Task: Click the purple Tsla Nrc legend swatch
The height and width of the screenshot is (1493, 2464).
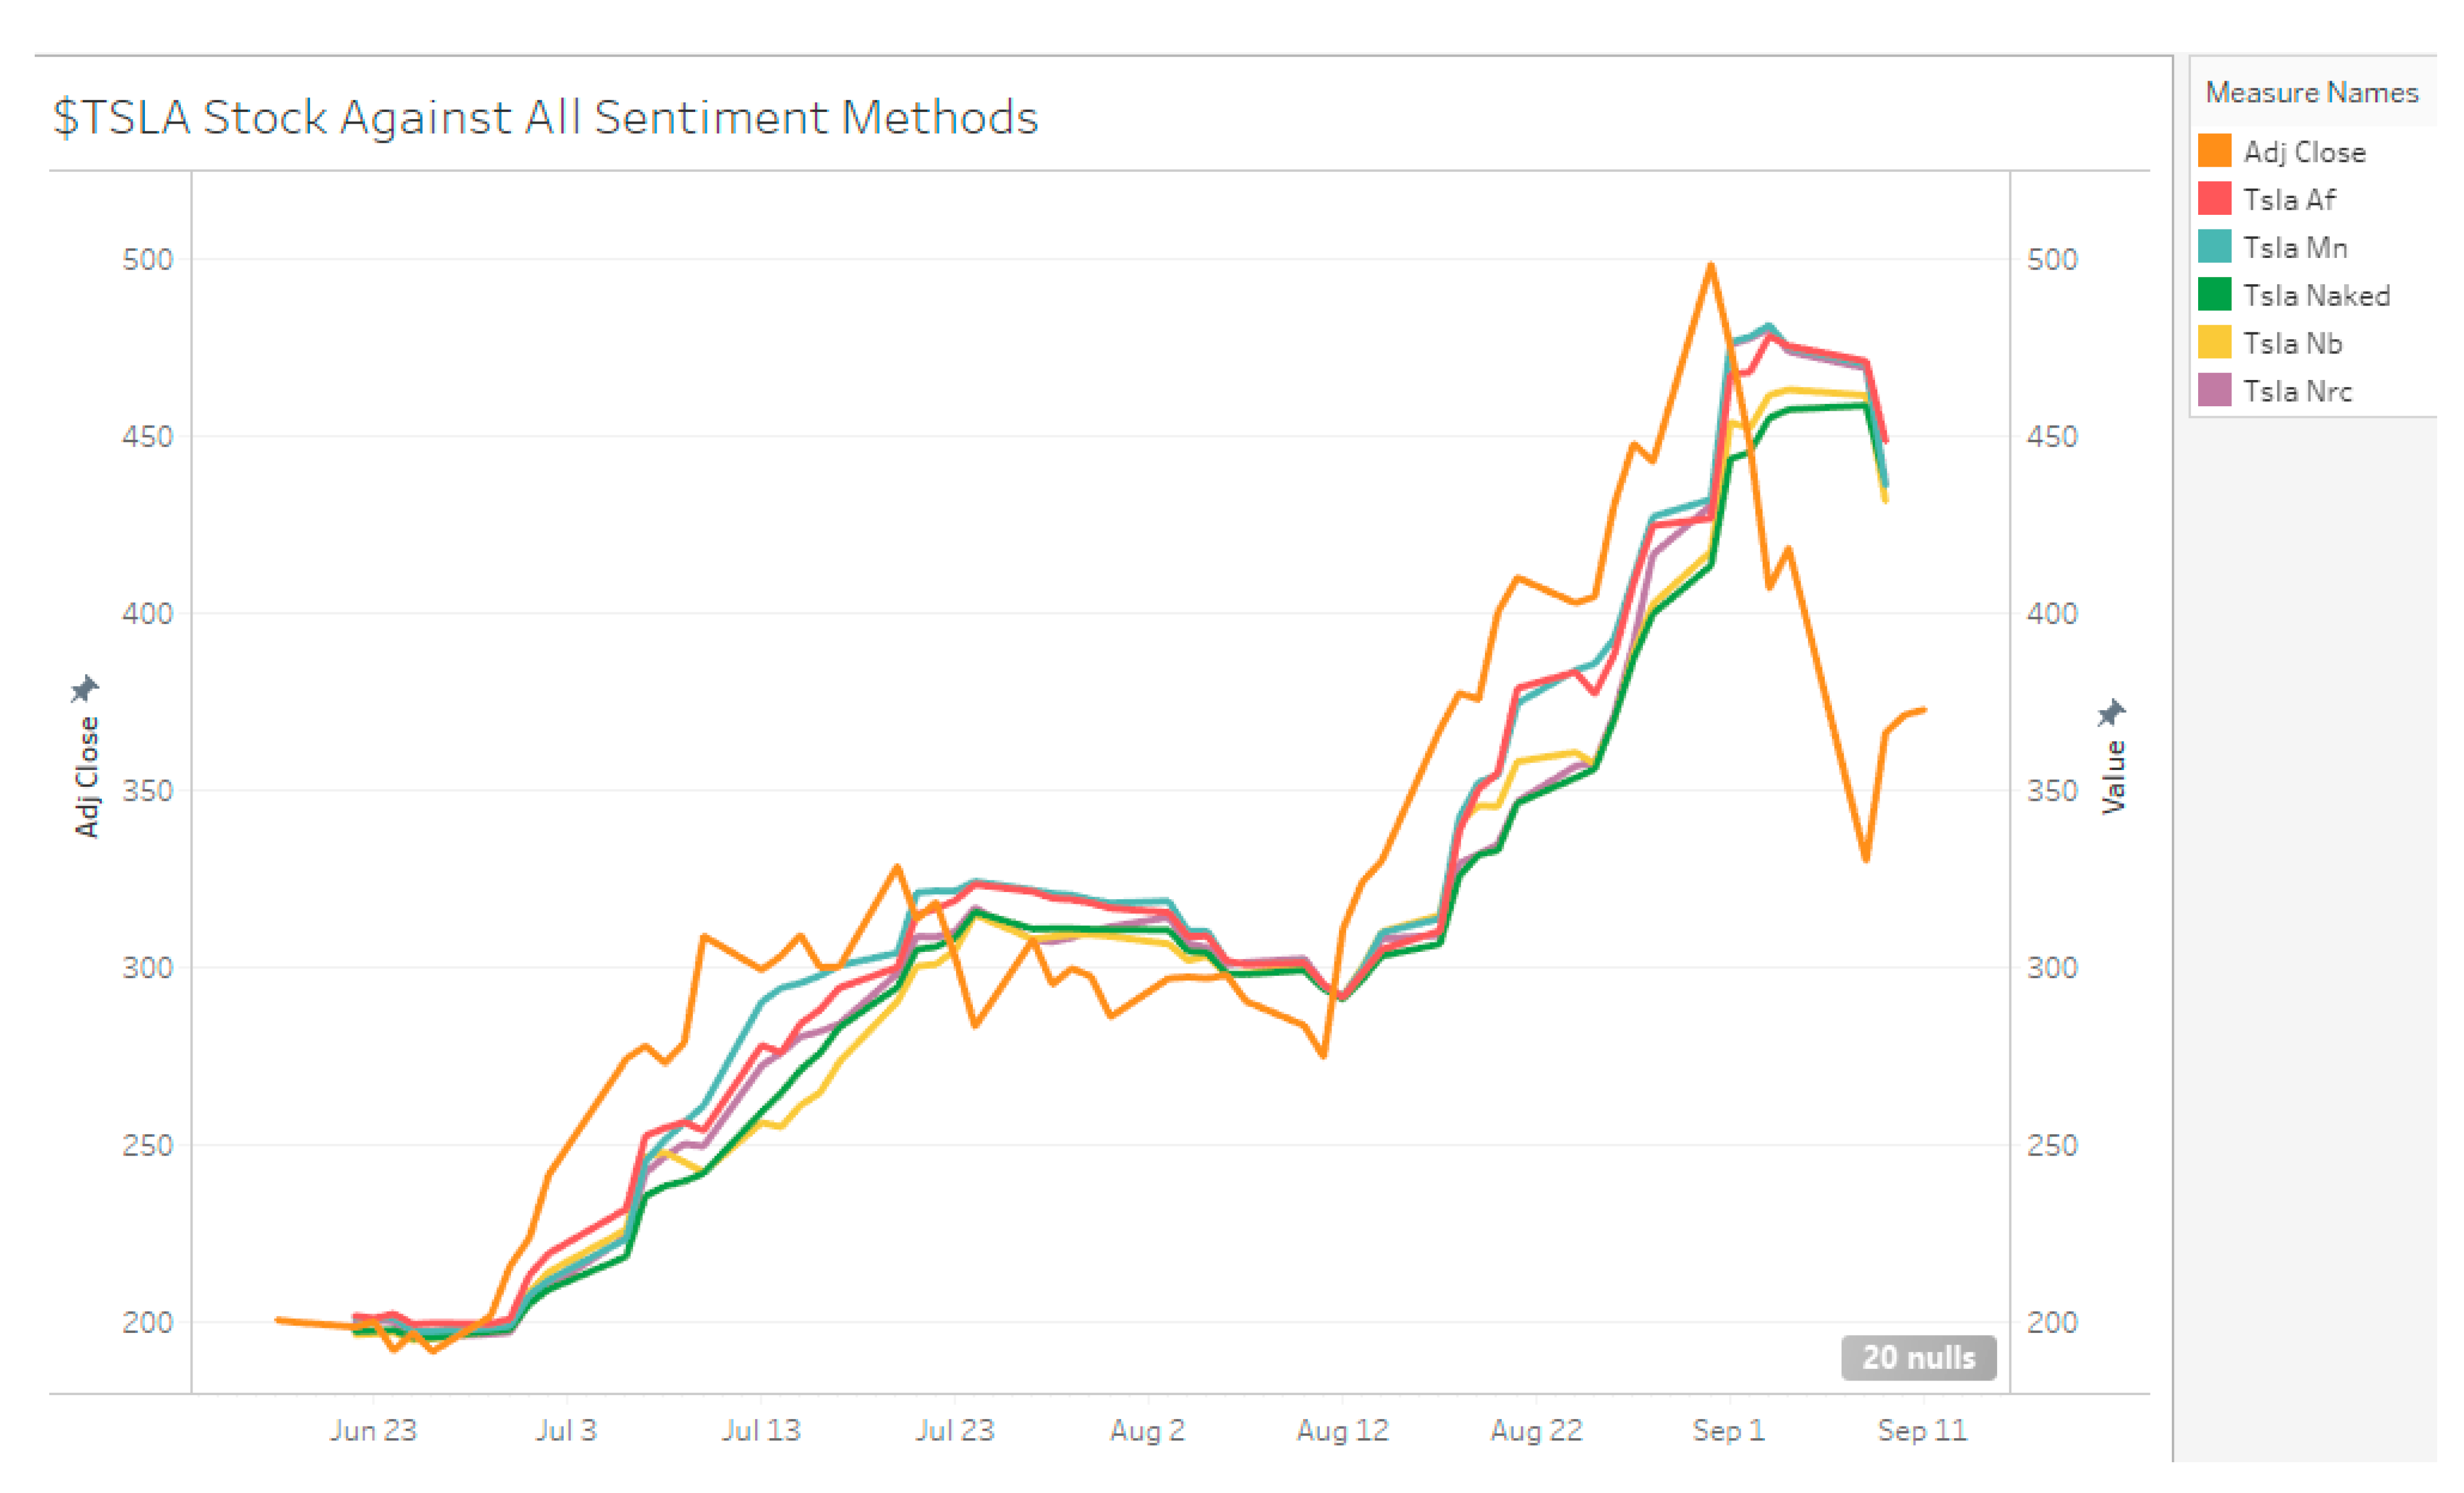Action: pyautogui.click(x=2214, y=391)
